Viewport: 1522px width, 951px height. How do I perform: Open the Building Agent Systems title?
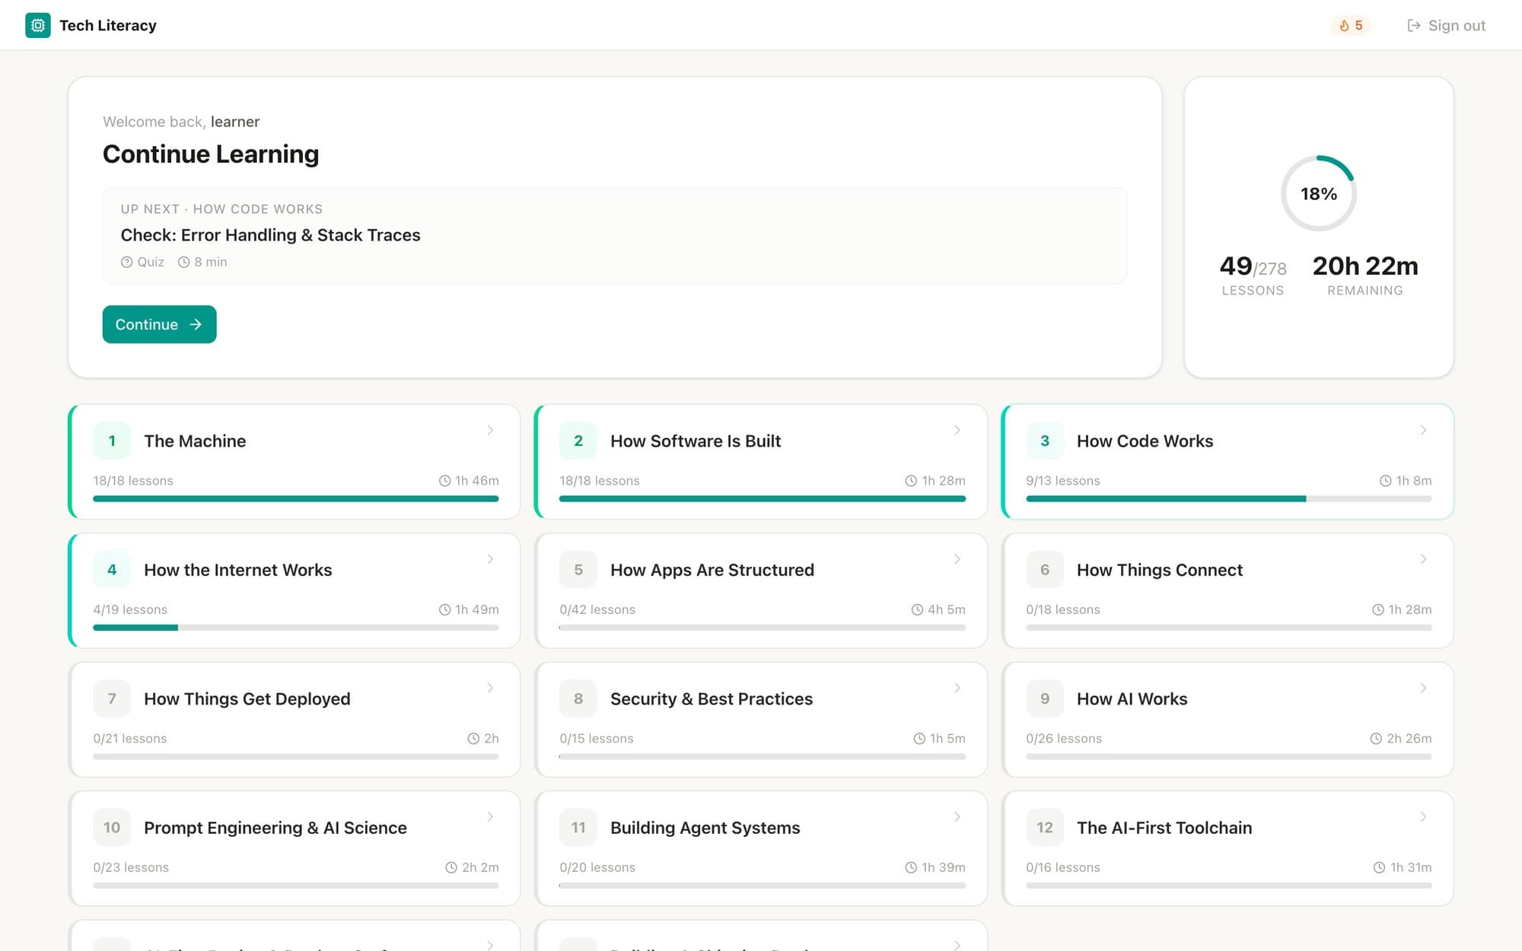705,828
